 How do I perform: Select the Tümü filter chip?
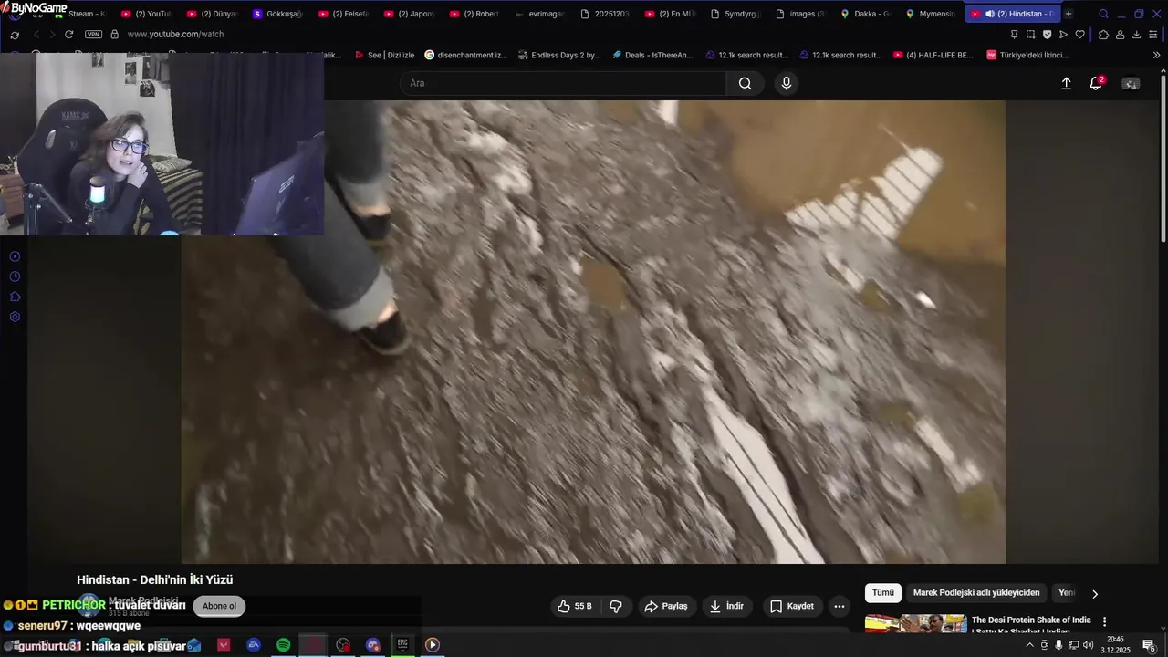[883, 593]
